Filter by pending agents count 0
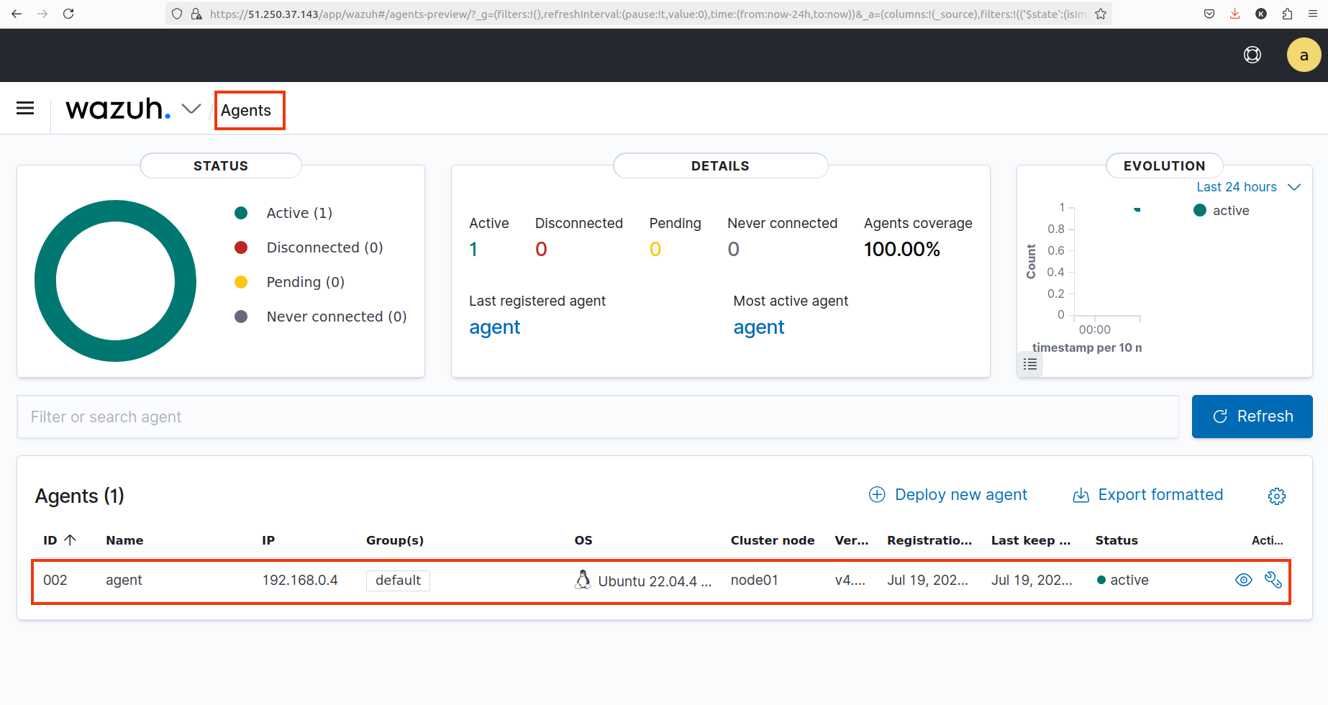 click(655, 249)
